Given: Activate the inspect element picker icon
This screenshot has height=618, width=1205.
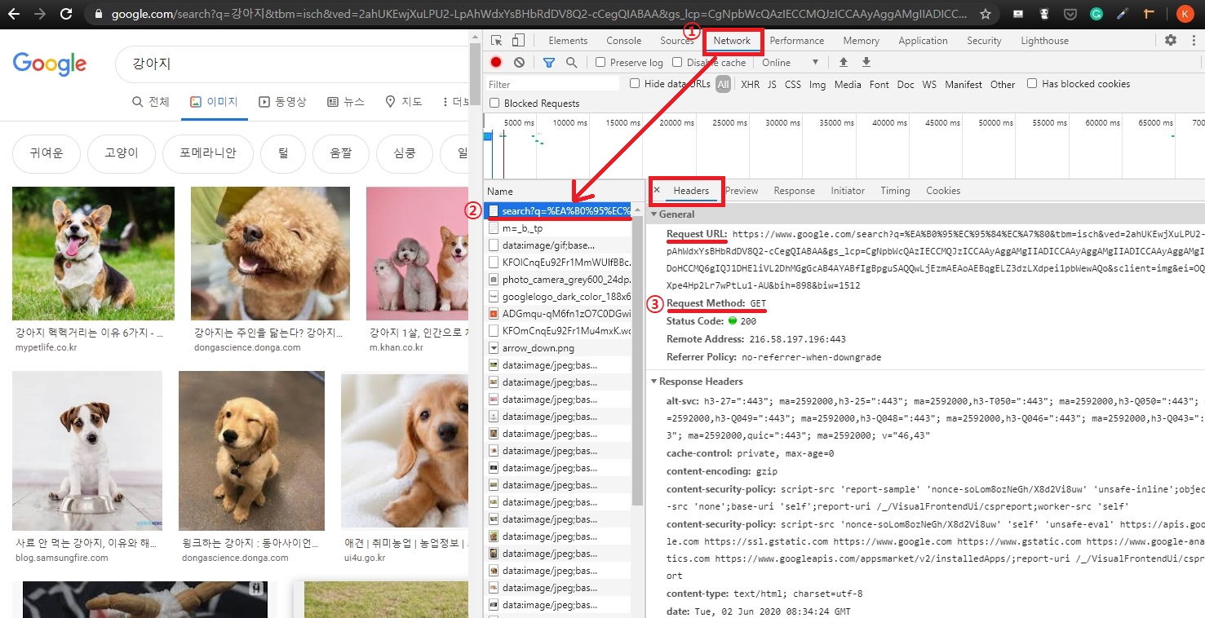Looking at the screenshot, I should (497, 40).
